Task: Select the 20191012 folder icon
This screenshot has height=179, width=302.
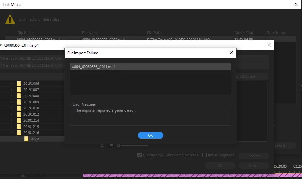Action: click(19, 114)
